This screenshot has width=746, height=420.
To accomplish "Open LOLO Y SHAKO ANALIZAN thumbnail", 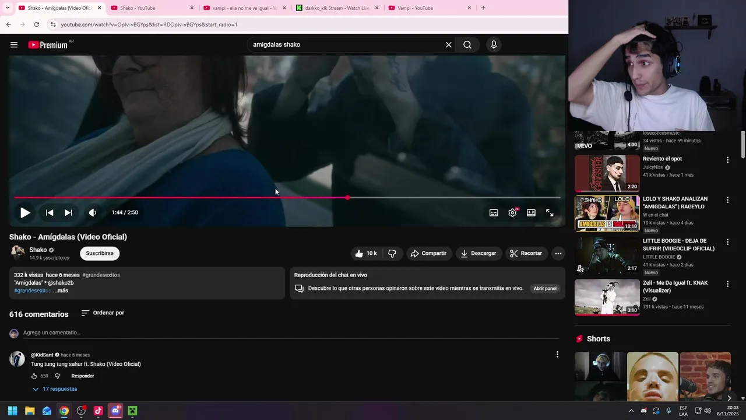I will pos(607,213).
